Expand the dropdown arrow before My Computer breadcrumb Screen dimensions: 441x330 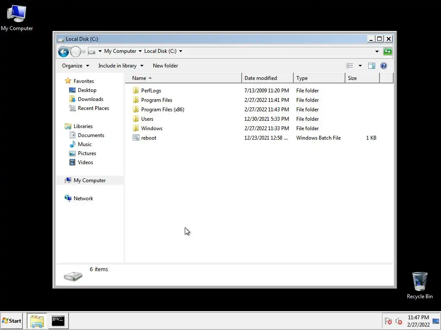[100, 51]
